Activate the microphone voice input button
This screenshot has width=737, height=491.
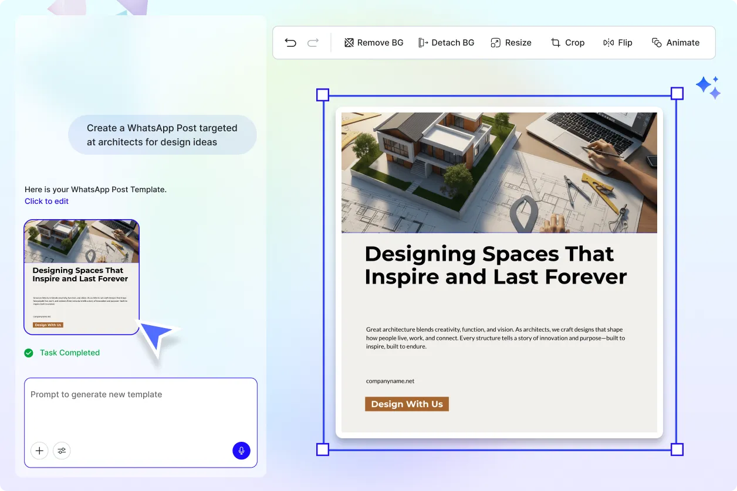[x=241, y=451]
